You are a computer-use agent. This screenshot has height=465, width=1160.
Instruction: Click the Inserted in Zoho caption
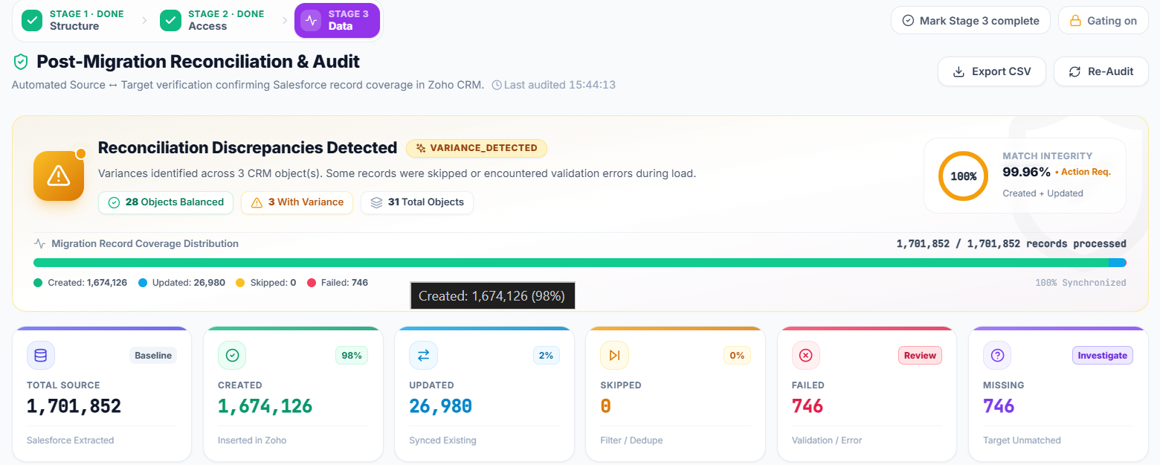(x=252, y=440)
